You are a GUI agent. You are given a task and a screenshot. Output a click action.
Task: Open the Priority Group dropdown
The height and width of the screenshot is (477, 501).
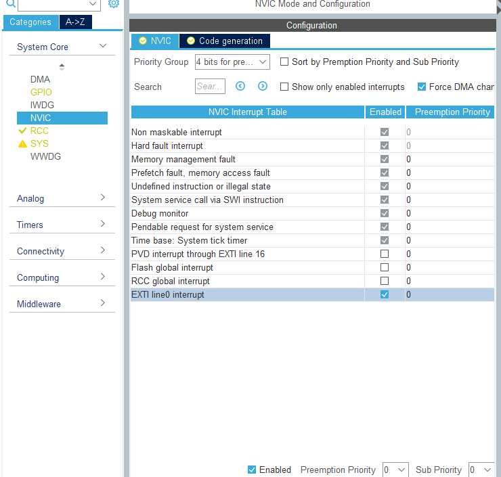coord(232,62)
